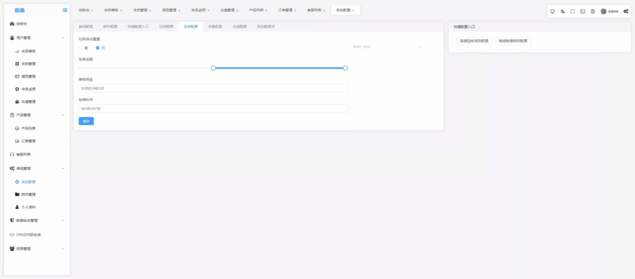Open the terminal icon in the header
Image resolution: width=635 pixels, height=279 pixels.
pos(582,11)
